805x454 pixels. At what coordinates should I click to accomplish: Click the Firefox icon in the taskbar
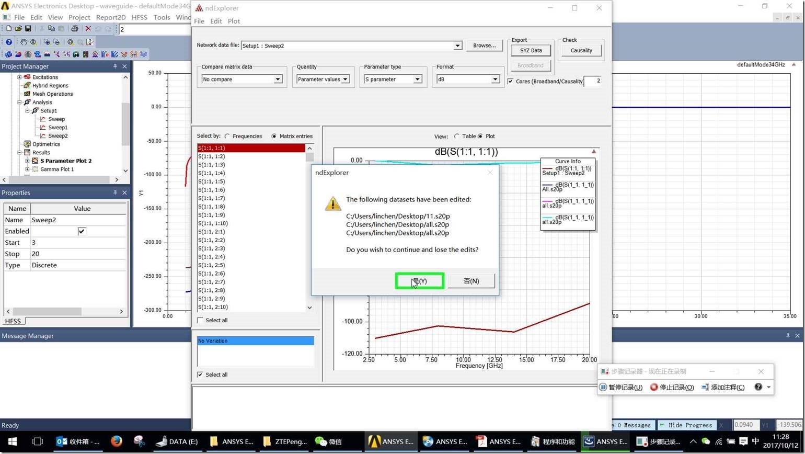[x=116, y=441]
